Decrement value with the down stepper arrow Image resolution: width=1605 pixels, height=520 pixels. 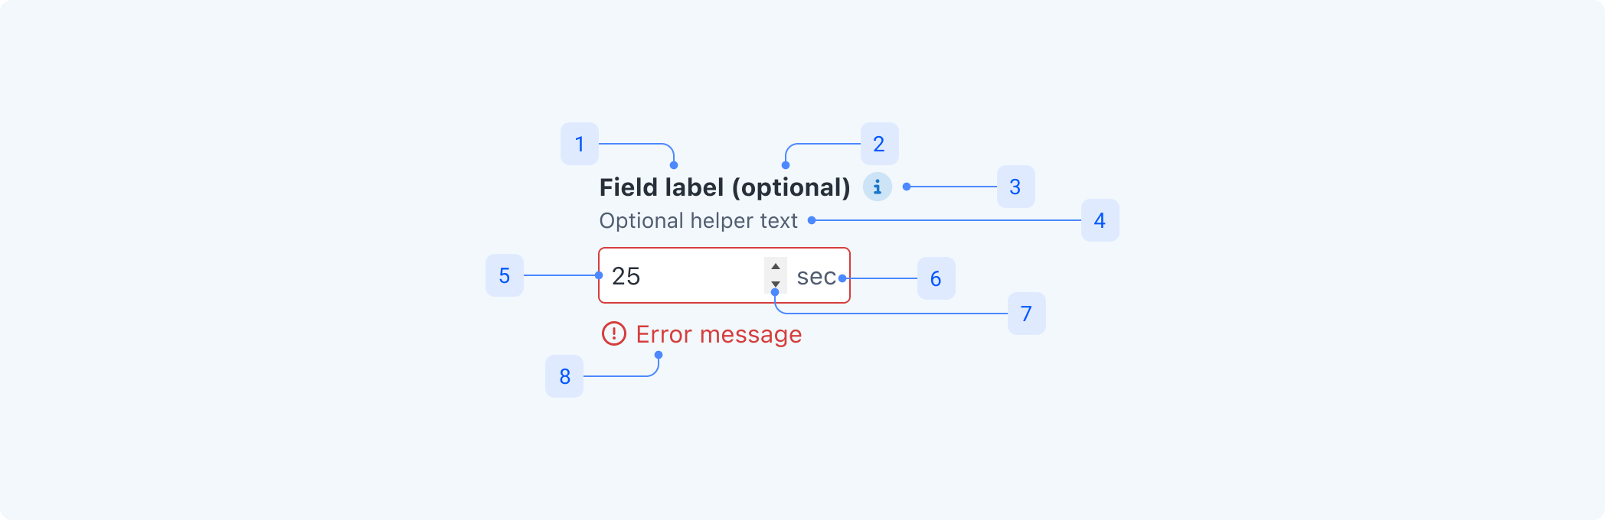[776, 284]
